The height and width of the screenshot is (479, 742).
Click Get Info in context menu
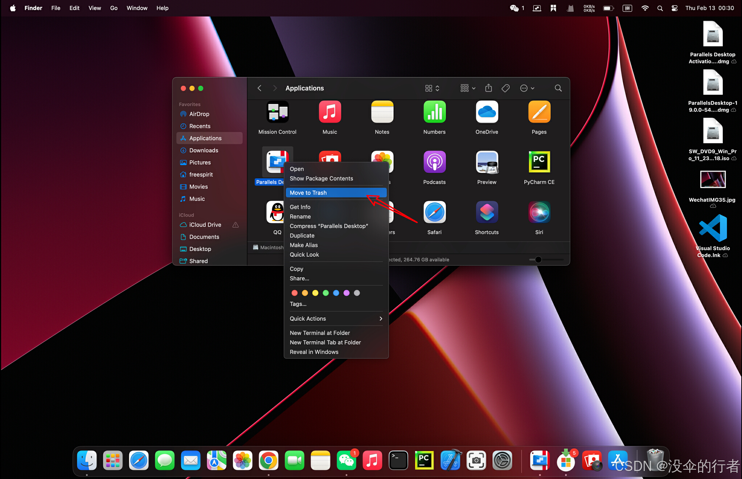tap(300, 207)
